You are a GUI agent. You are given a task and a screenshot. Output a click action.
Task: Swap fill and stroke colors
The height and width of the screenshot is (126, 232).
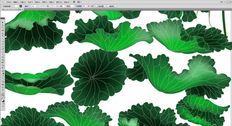click(x=4, y=98)
